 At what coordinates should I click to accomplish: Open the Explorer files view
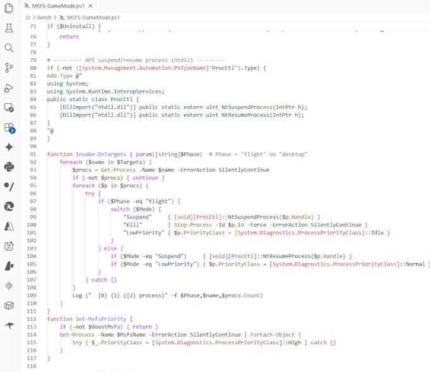pos(9,8)
